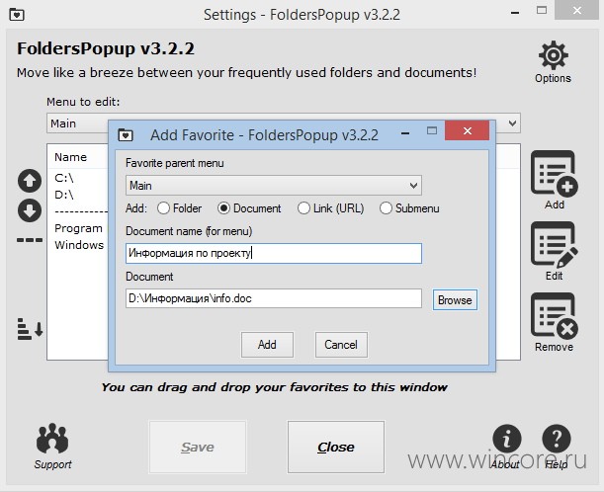Move selected favorite down with arrow icon
This screenshot has height=492, width=604.
pyautogui.click(x=30, y=210)
